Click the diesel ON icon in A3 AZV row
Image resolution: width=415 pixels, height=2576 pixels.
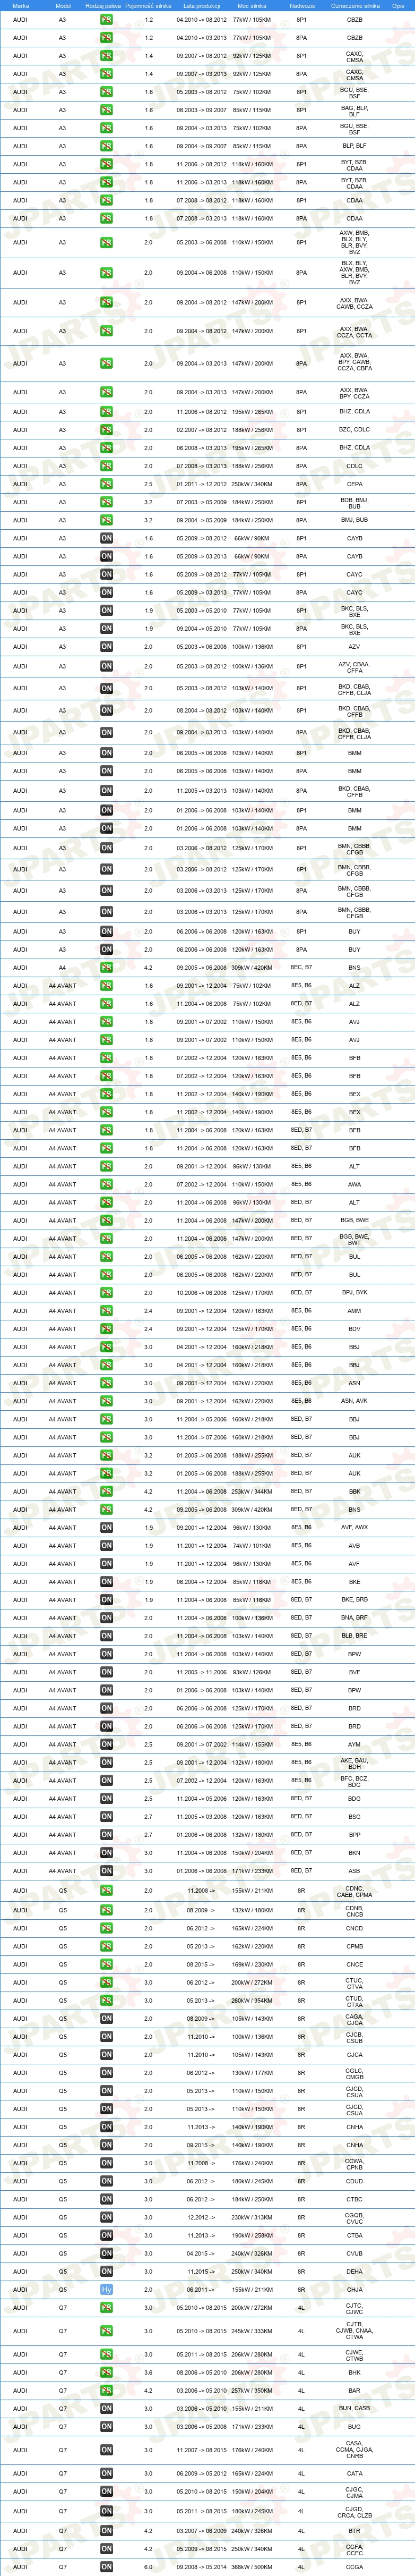106,646
